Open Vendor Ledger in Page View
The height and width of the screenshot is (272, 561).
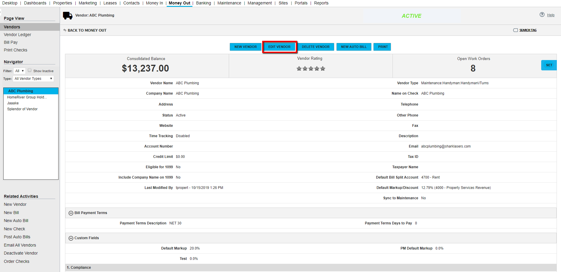(17, 35)
